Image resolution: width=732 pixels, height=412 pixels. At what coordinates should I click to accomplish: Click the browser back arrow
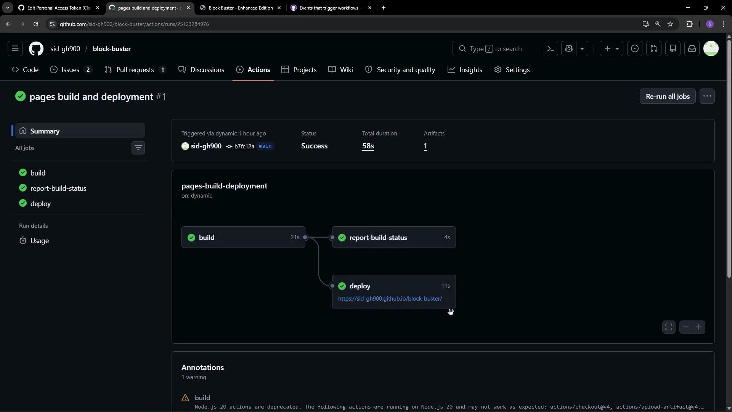[8, 24]
